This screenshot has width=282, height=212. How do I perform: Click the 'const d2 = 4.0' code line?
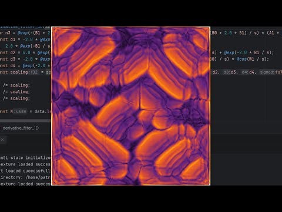click(25, 52)
